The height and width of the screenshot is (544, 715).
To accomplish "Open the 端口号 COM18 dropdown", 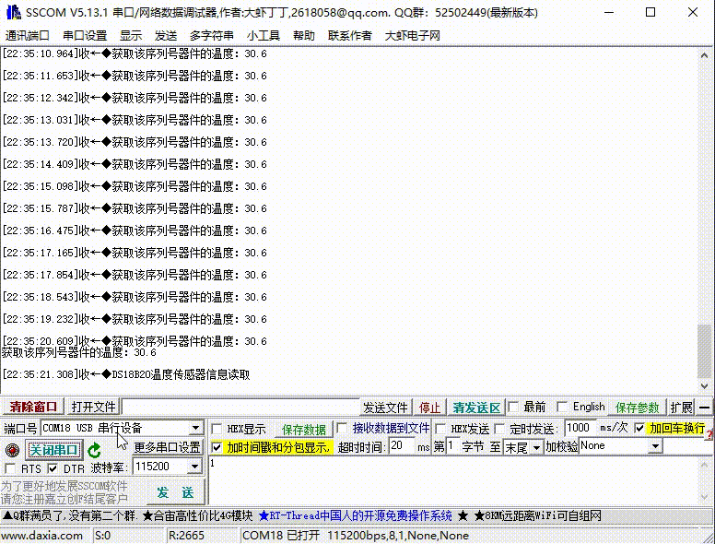I will pyautogui.click(x=195, y=428).
